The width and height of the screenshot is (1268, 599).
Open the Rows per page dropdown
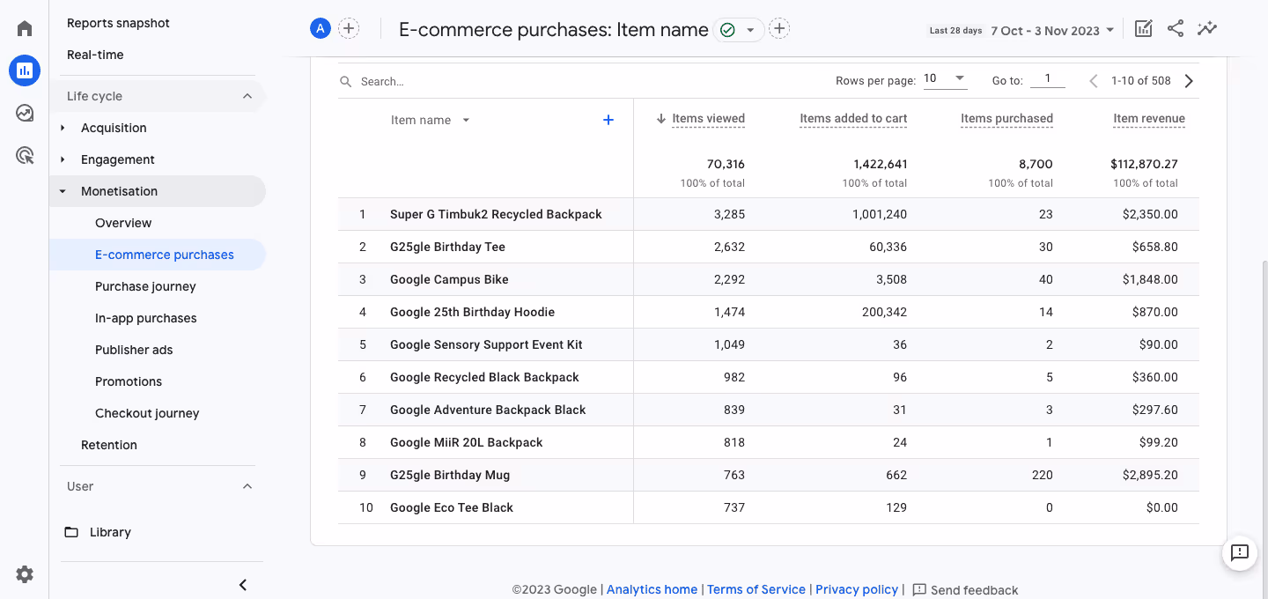[x=945, y=79]
